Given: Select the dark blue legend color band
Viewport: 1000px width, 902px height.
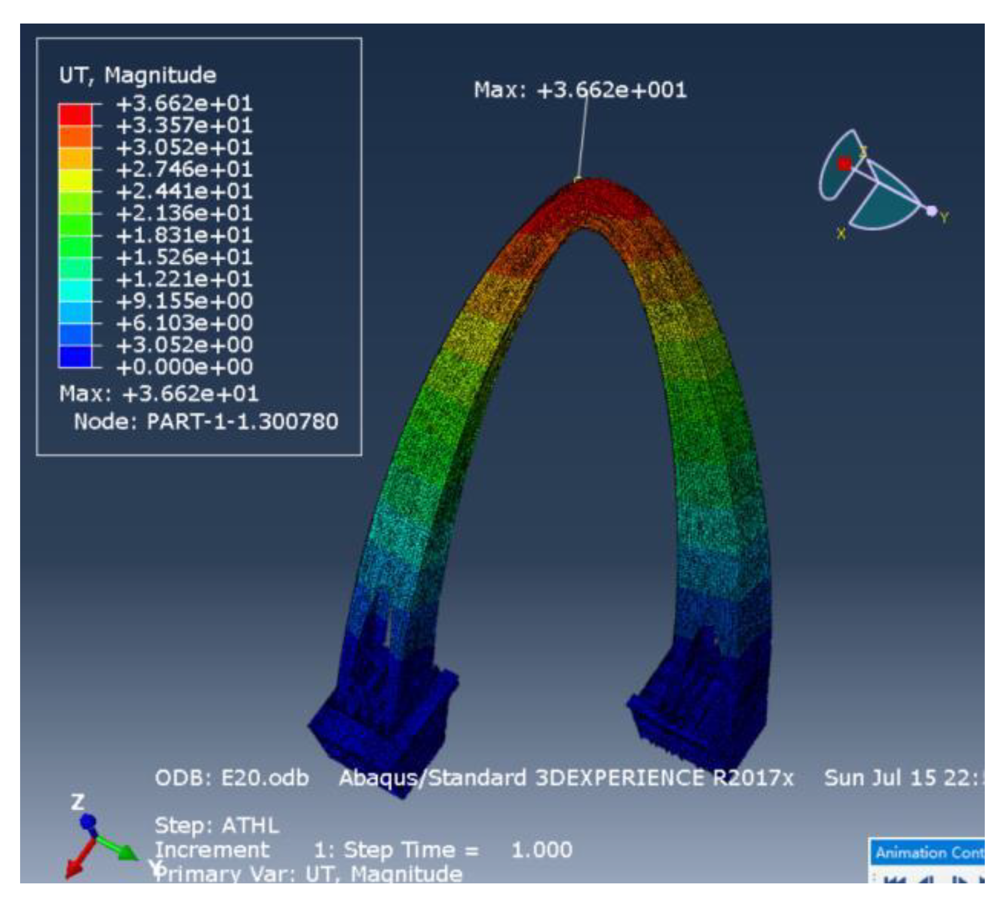Looking at the screenshot, I should [x=76, y=356].
